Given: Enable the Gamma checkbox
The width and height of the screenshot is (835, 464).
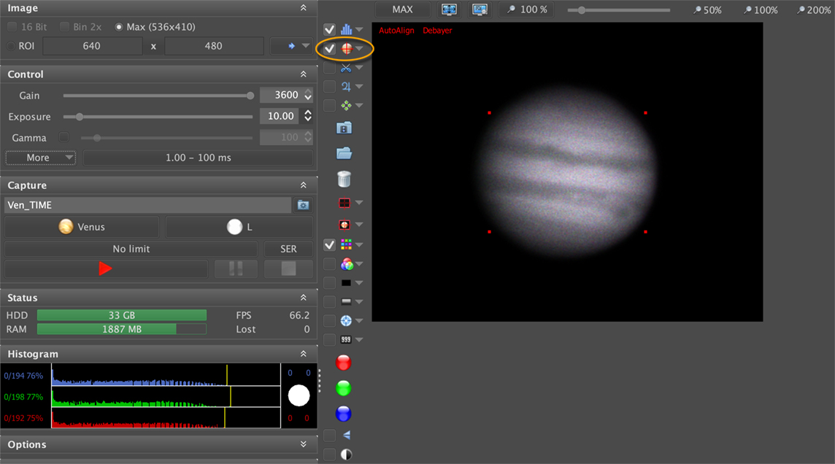Looking at the screenshot, I should click(x=64, y=137).
